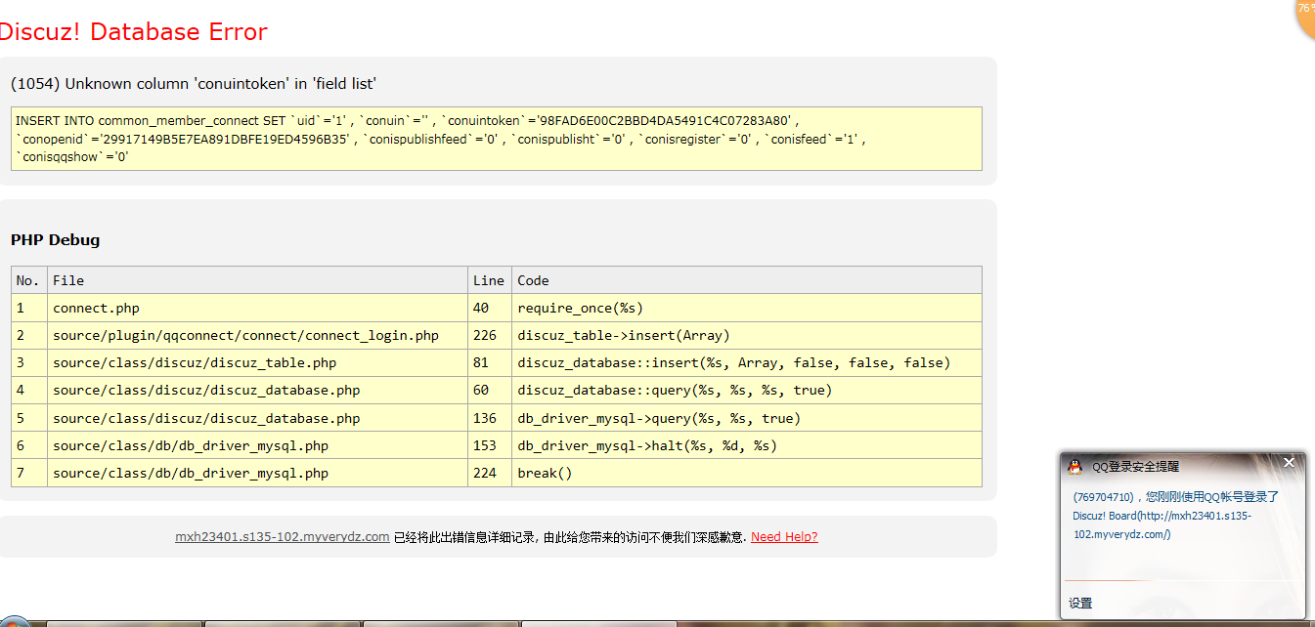Click the connect.php file cell
The height and width of the screenshot is (627, 1315).
click(x=96, y=308)
